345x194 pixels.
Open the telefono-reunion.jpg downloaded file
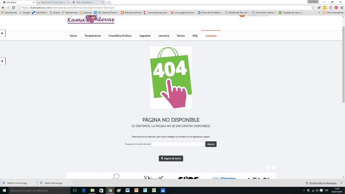(18, 183)
